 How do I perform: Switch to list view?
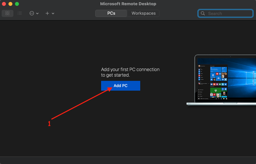(x=20, y=13)
